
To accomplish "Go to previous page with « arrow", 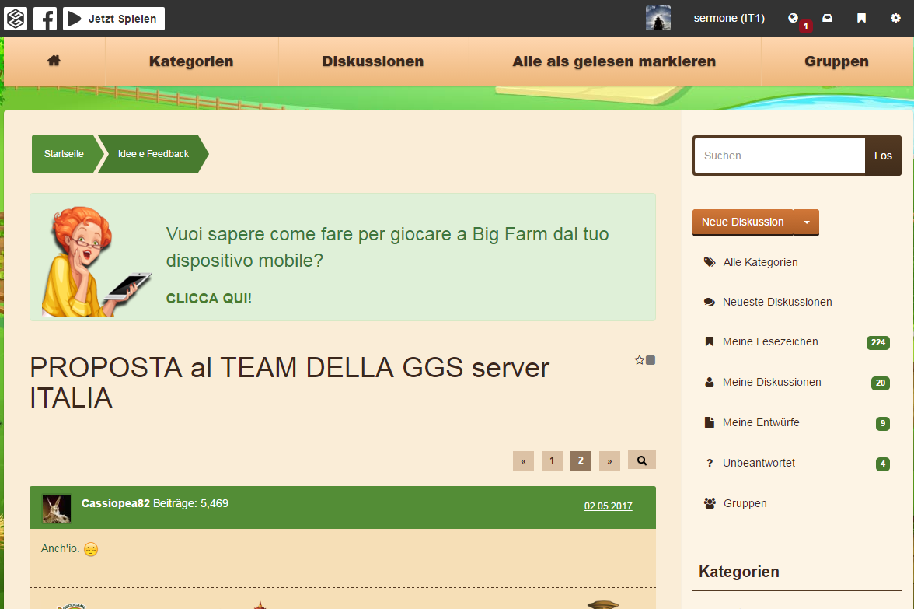I will pyautogui.click(x=524, y=460).
